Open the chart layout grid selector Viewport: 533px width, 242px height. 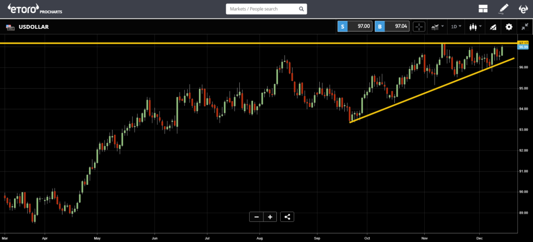click(x=483, y=9)
